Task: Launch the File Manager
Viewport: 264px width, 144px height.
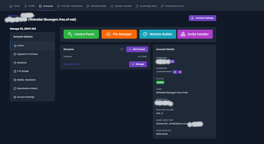Action: (x=119, y=34)
